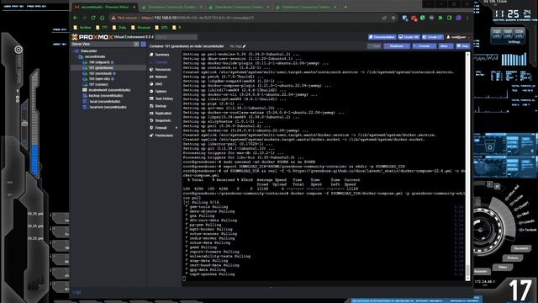This screenshot has height=303, width=538.
Task: Select container 101 (greenbone) in the tree
Action: [101, 68]
